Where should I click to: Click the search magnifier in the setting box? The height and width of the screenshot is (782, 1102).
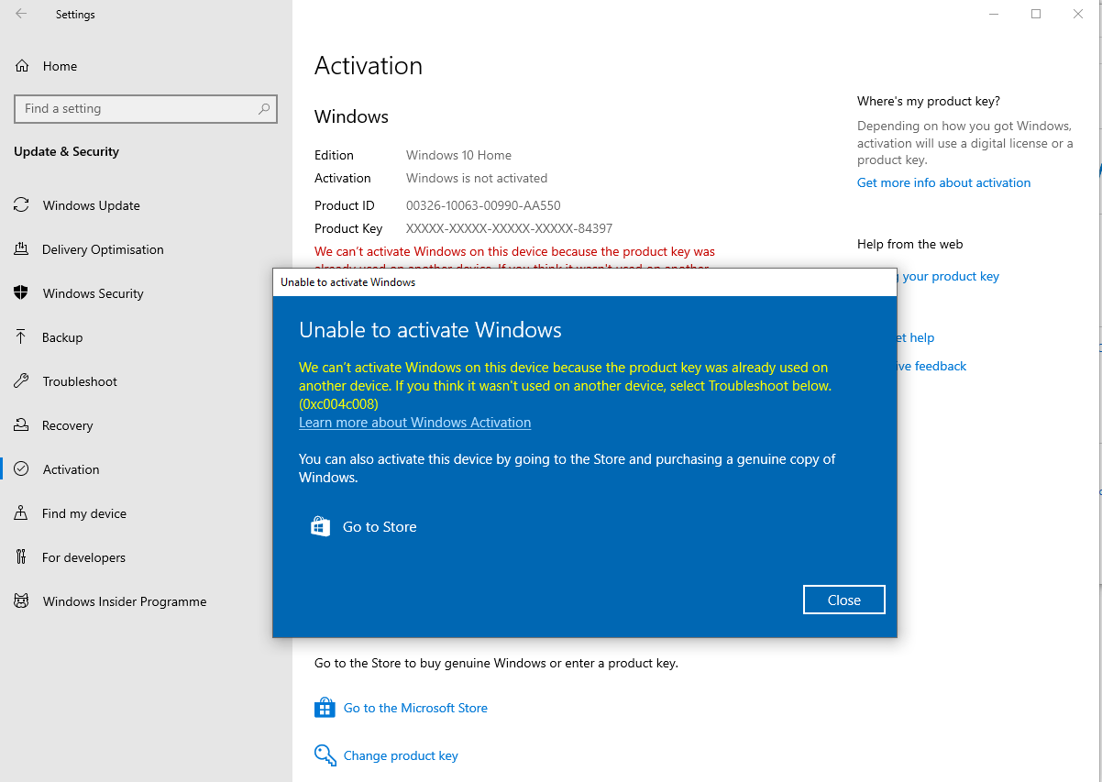click(x=264, y=108)
